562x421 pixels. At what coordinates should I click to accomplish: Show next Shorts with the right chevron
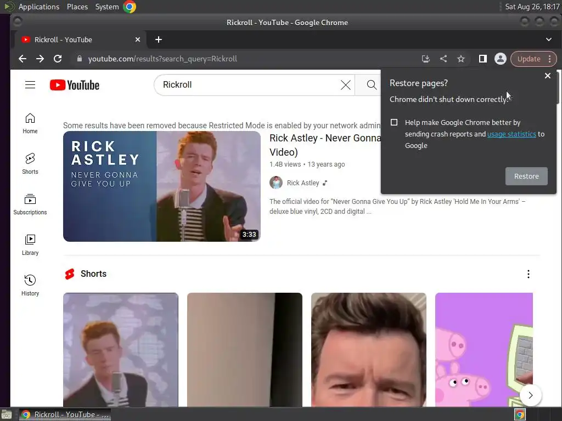[531, 395]
